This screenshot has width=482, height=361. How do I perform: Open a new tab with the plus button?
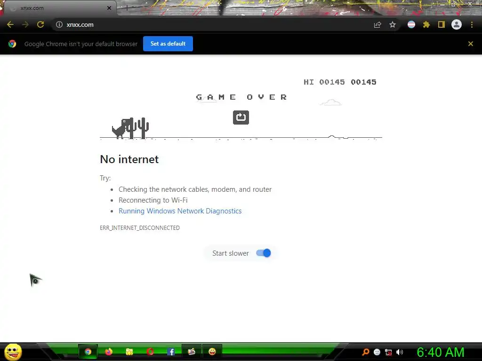127,8
